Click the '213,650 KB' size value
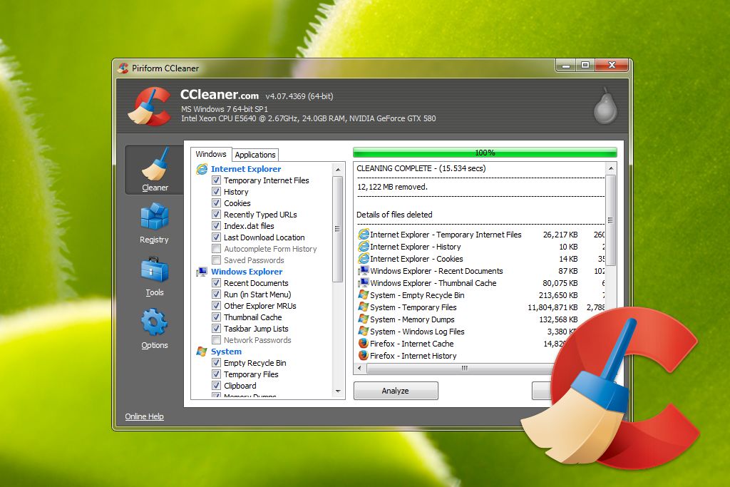 pos(558,295)
